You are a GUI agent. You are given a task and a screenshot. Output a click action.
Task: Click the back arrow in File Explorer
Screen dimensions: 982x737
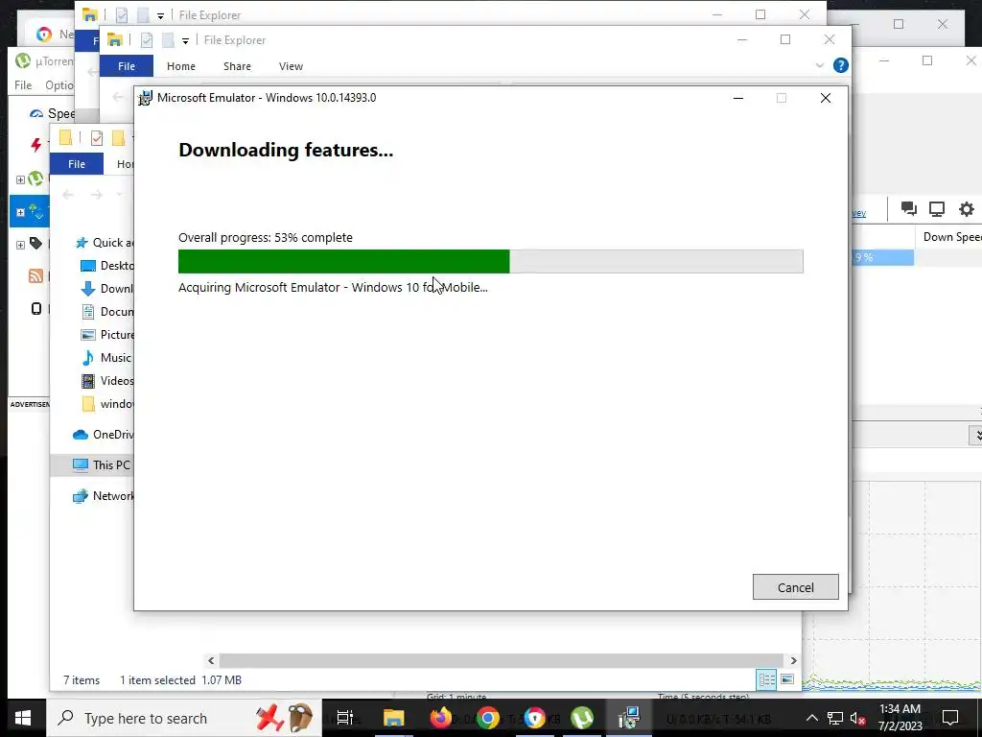click(x=68, y=195)
